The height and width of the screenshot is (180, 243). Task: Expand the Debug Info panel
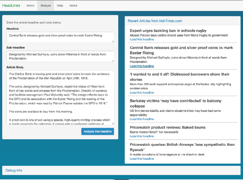14,171
